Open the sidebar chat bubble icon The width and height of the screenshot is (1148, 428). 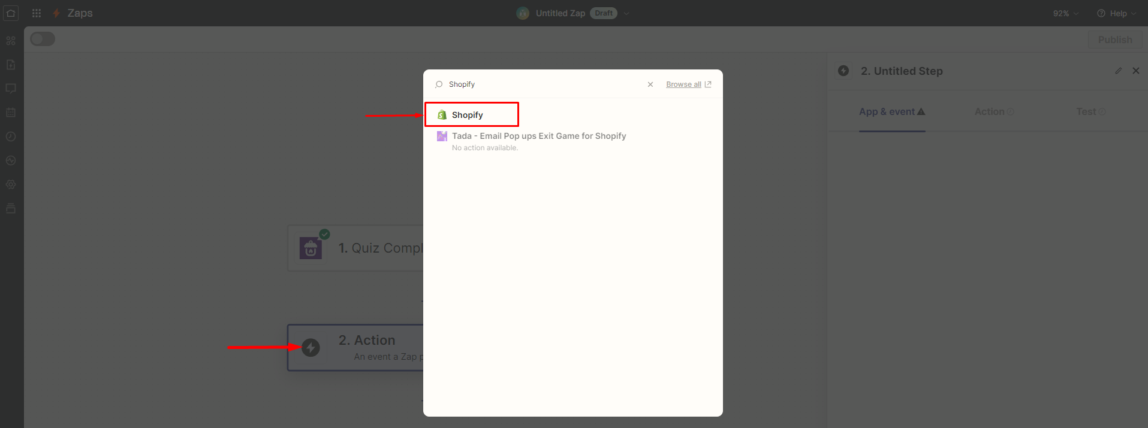(x=11, y=89)
